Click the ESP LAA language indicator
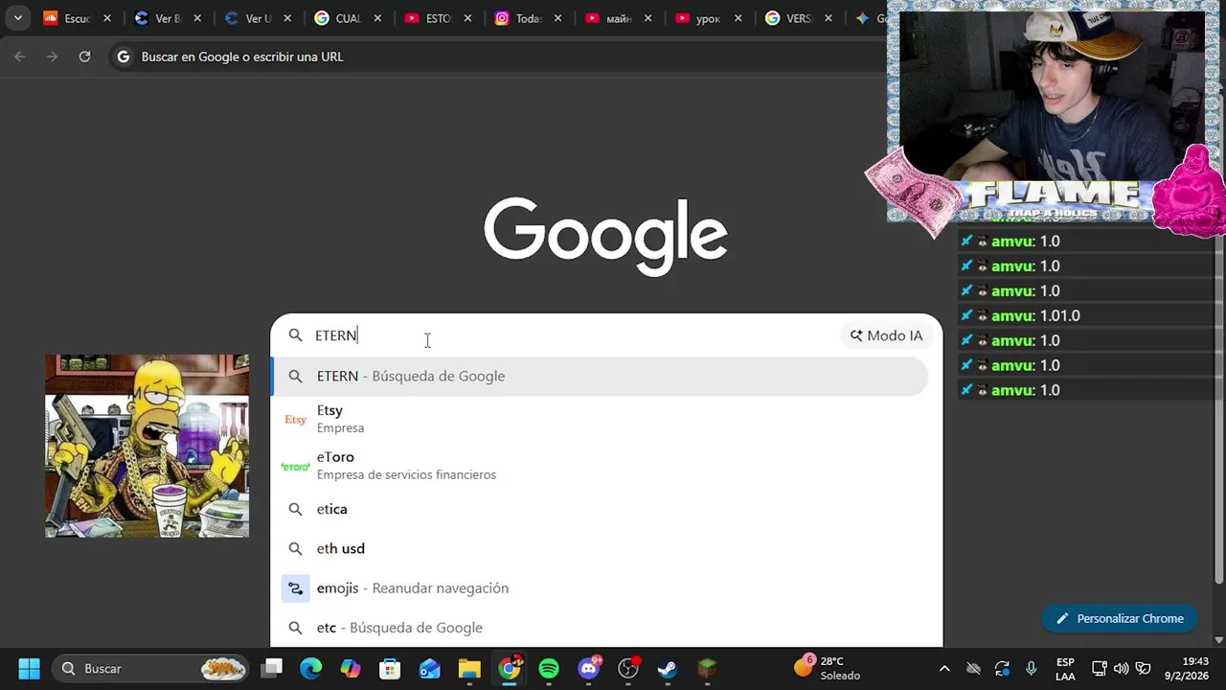The height and width of the screenshot is (690, 1226). pos(1065,668)
